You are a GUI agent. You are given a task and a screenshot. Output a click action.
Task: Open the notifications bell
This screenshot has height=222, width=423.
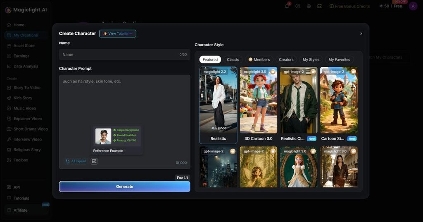coord(287,6)
